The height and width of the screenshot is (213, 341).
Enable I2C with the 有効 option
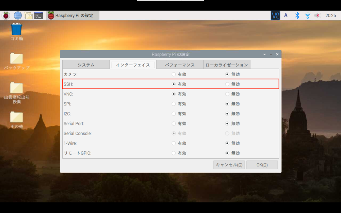174,113
